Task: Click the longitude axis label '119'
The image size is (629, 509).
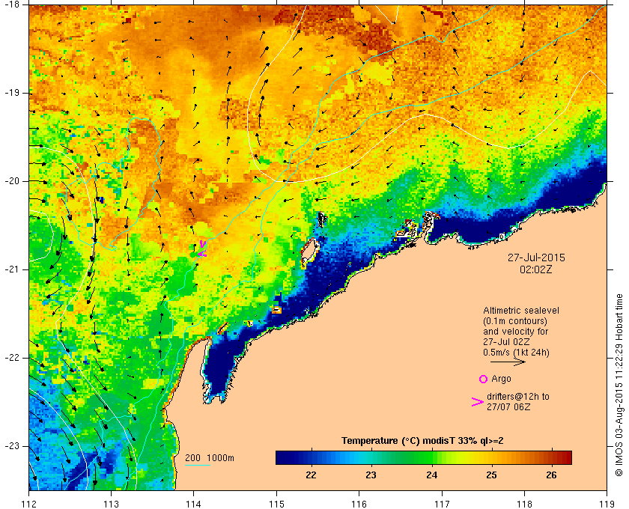Action: tap(607, 503)
